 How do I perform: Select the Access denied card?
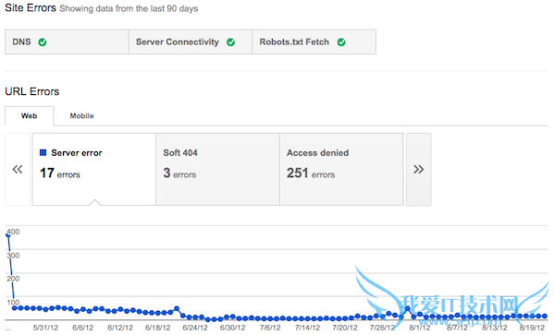[x=341, y=169]
